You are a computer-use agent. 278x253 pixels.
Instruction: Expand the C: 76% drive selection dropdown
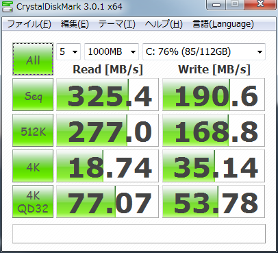tap(204, 51)
